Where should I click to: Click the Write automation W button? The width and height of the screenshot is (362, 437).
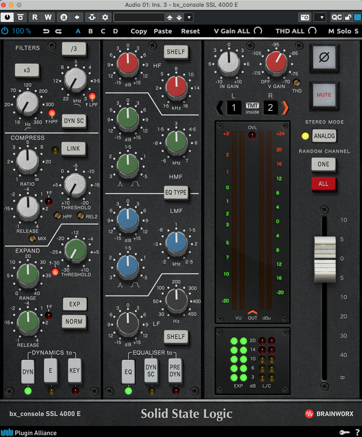click(x=48, y=17)
